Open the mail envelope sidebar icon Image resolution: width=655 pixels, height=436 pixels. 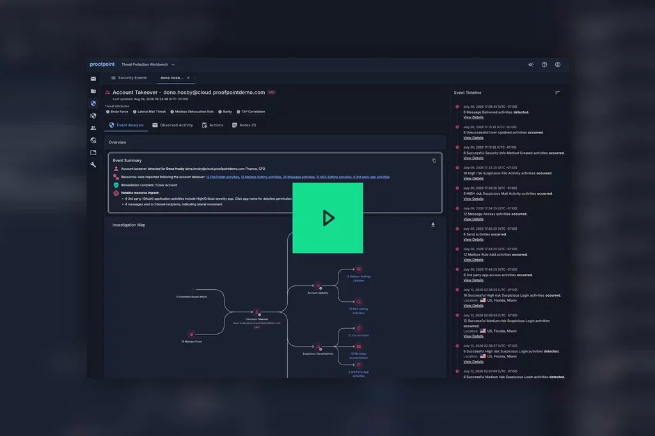point(93,79)
